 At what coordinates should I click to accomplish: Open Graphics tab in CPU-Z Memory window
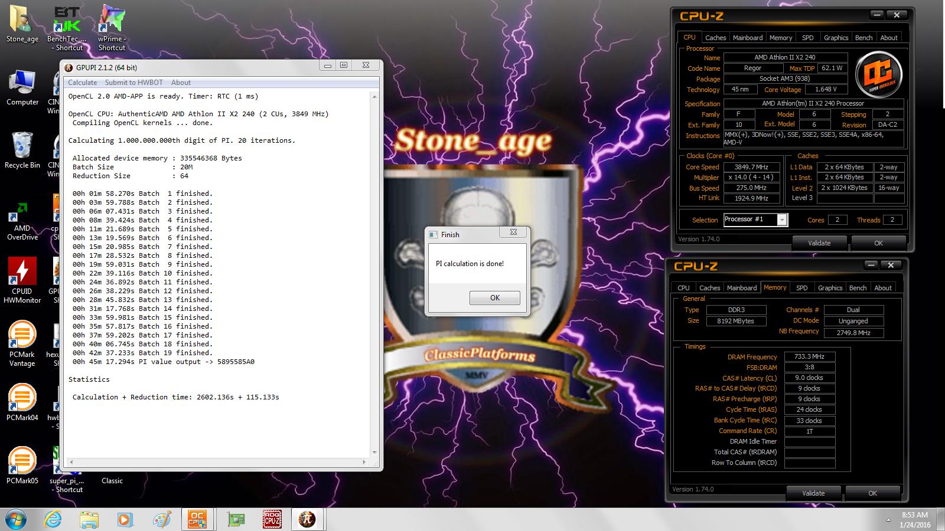830,288
